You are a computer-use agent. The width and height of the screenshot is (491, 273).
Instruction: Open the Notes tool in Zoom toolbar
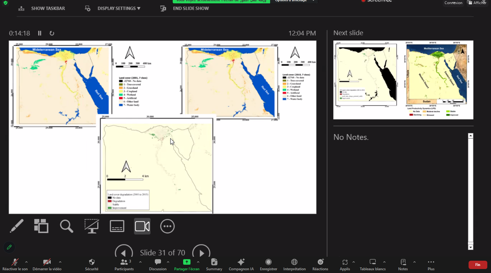(x=403, y=264)
